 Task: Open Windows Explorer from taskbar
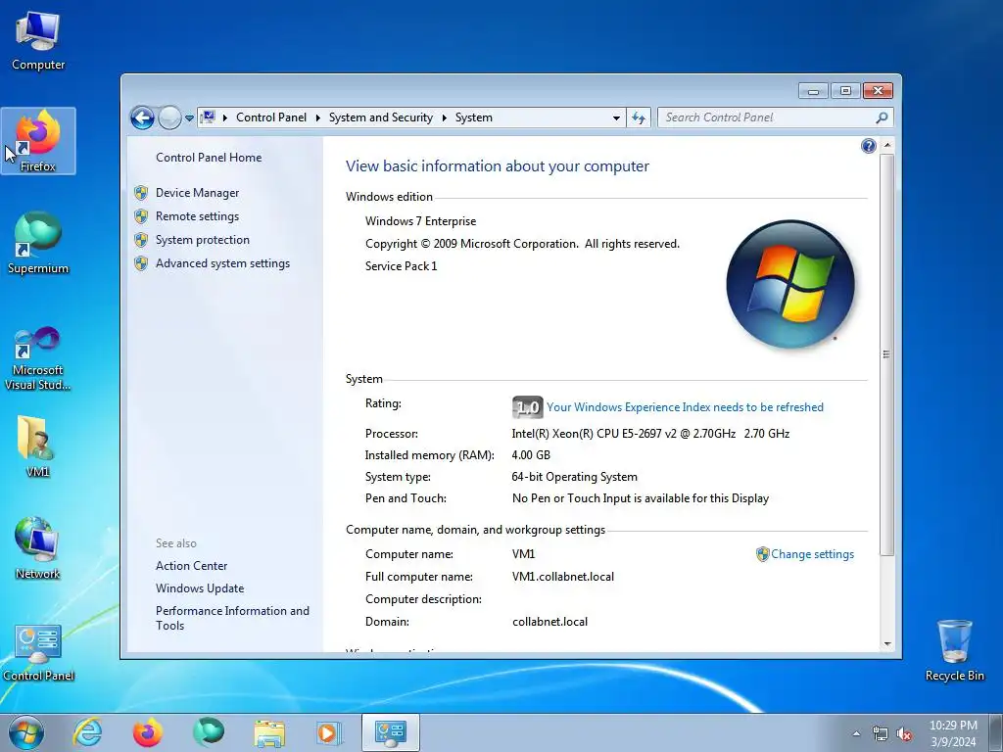tap(269, 732)
